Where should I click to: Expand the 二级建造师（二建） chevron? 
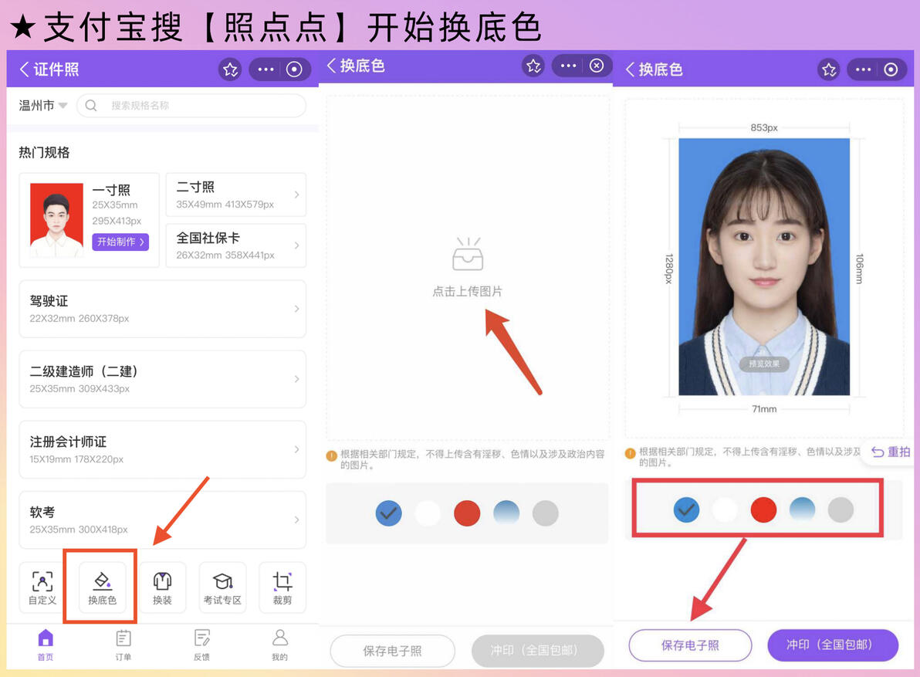tap(296, 379)
